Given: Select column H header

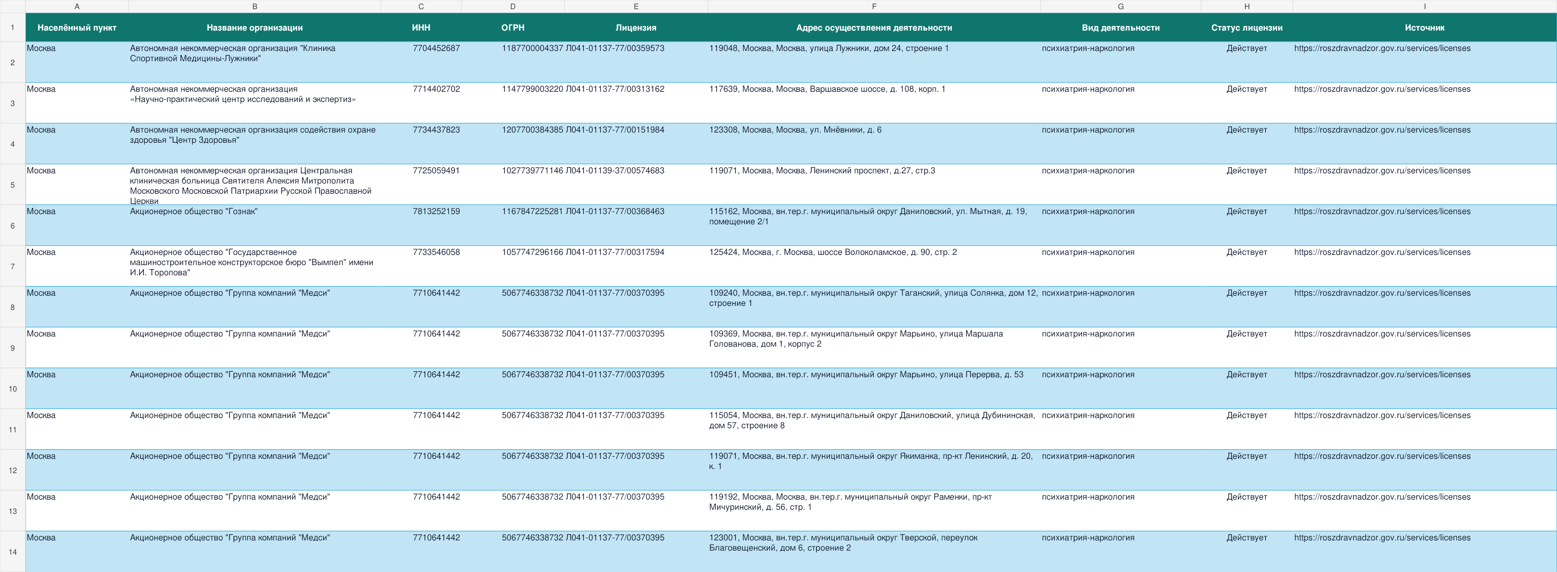Looking at the screenshot, I should [x=1247, y=6].
